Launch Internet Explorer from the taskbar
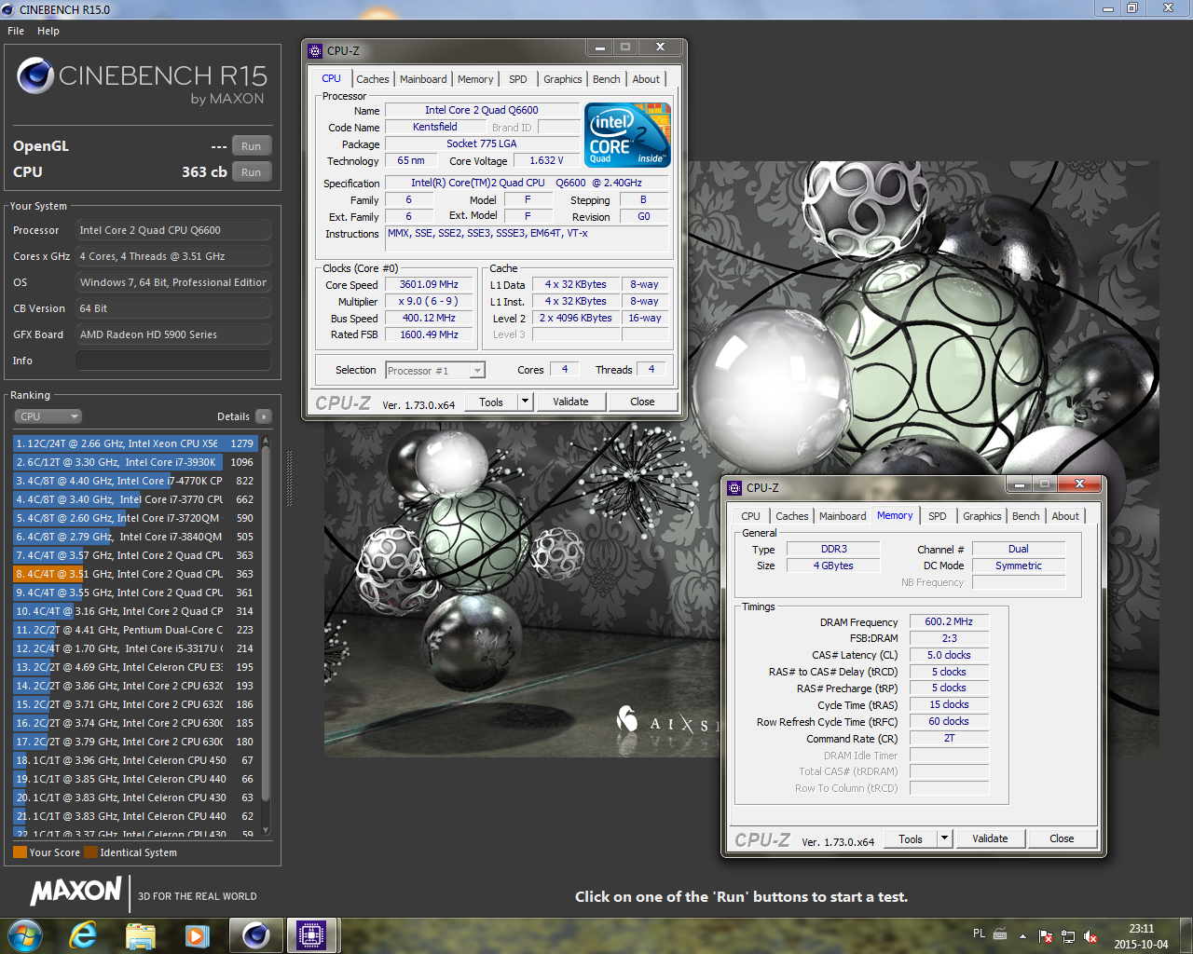 83,935
